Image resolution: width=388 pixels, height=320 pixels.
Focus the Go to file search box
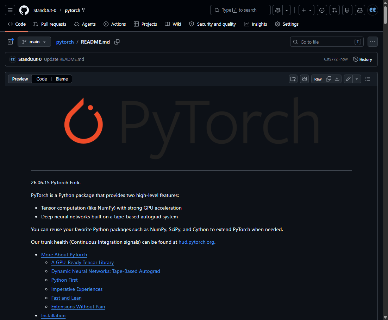[327, 42]
